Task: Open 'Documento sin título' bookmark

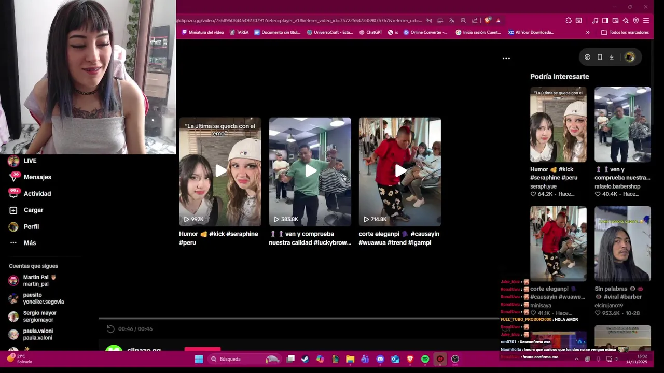Action: pyautogui.click(x=277, y=32)
